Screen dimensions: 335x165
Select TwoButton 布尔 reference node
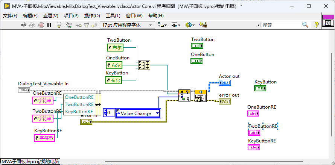[116, 48]
